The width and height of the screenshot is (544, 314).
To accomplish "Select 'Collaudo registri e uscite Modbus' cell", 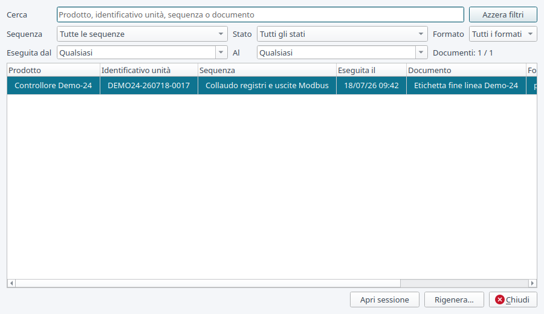I will click(x=267, y=85).
